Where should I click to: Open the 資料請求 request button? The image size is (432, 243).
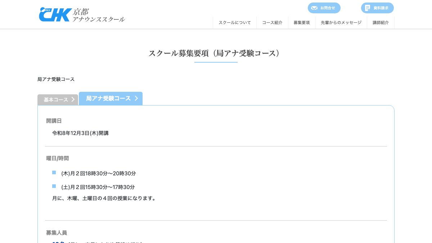tap(377, 8)
